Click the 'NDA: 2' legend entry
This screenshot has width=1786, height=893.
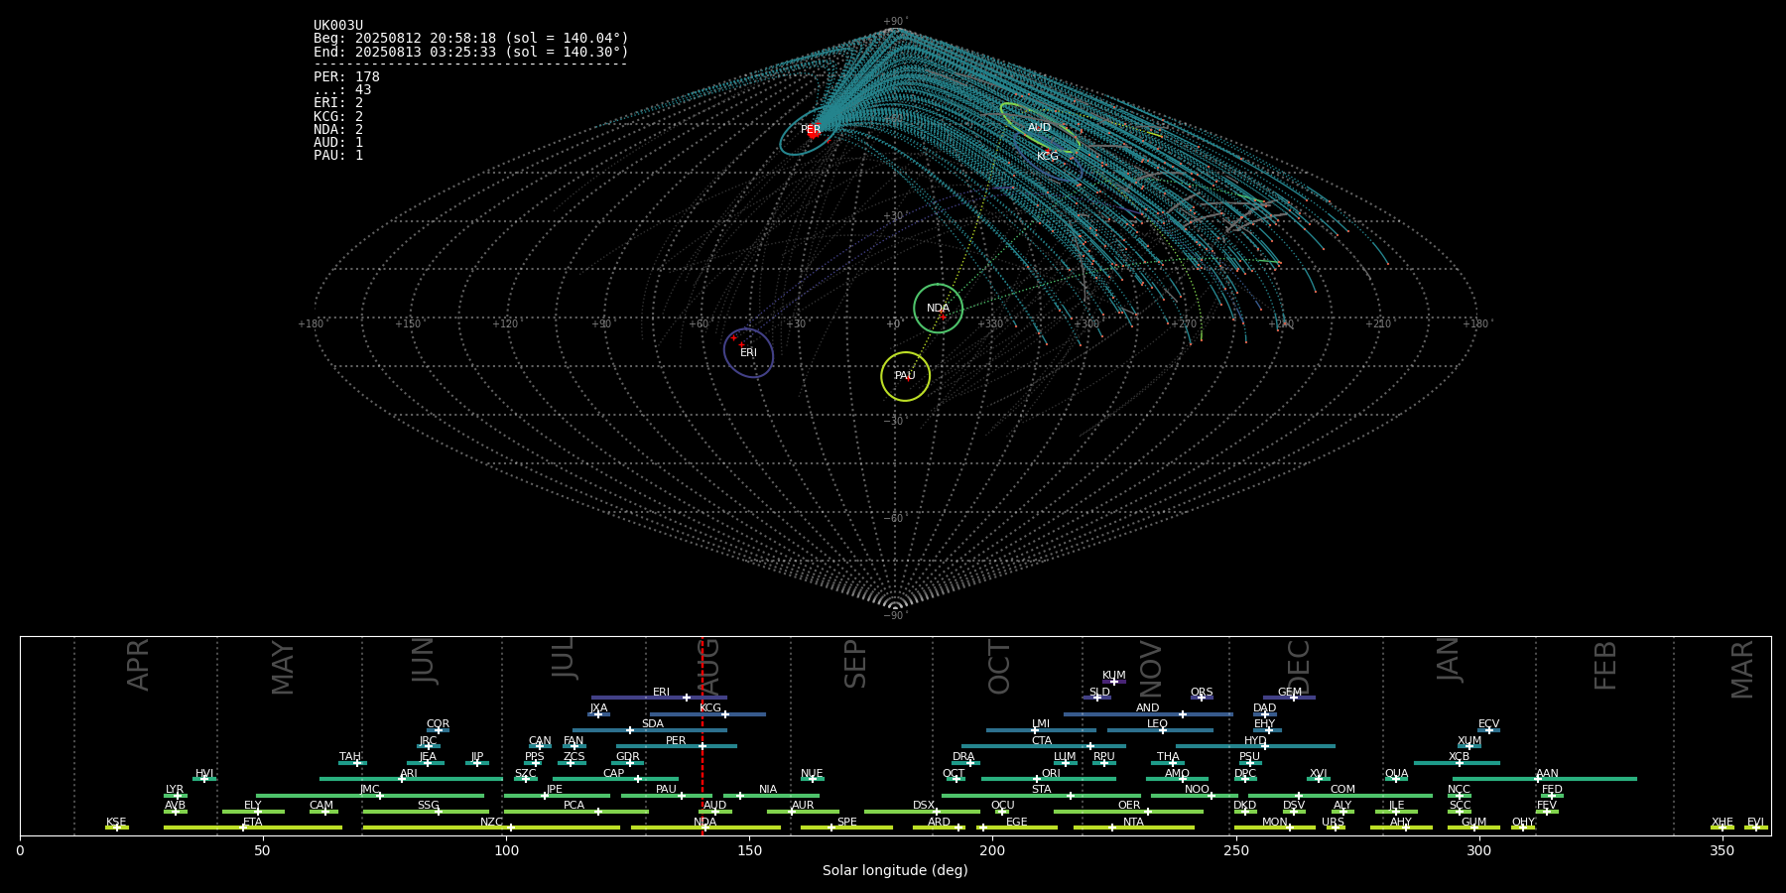pyautogui.click(x=338, y=130)
